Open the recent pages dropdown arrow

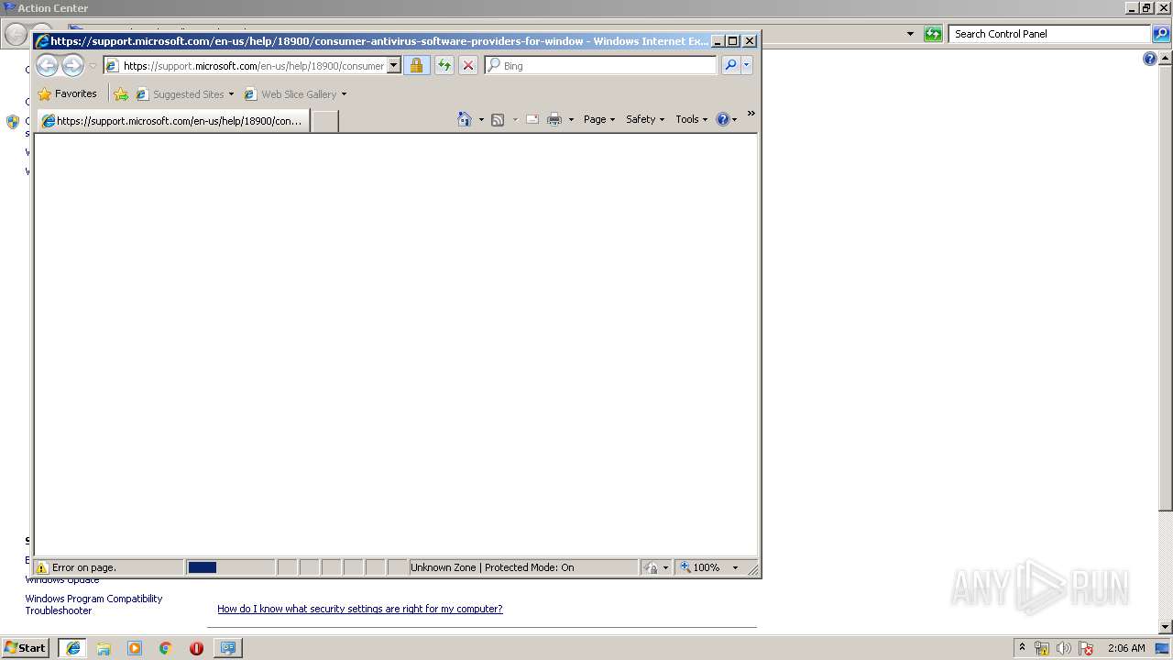93,66
